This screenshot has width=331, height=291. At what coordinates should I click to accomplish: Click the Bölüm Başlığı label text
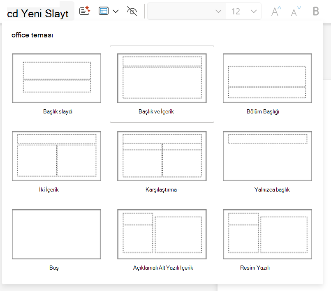pyautogui.click(x=263, y=111)
